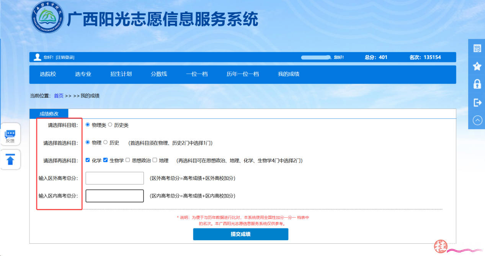This screenshot has width=485, height=256.
Task: Click the 首选科目须在物理、历史 hint text
Action: point(170,143)
